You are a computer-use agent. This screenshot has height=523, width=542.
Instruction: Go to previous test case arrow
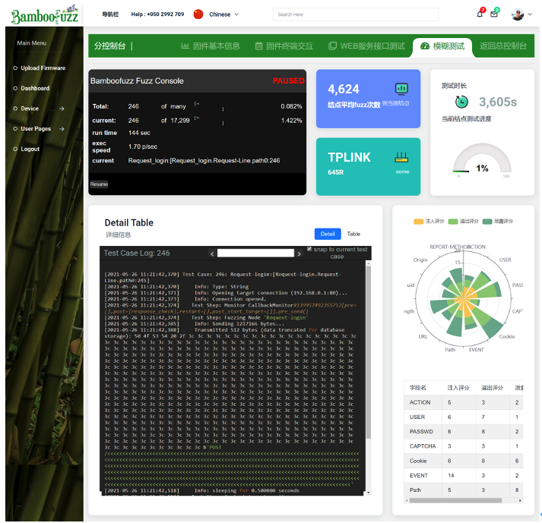[x=212, y=254]
